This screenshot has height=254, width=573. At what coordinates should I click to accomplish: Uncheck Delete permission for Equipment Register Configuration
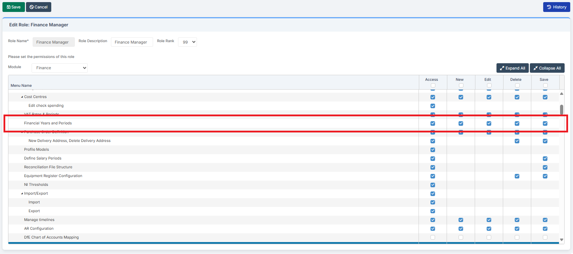pos(517,176)
